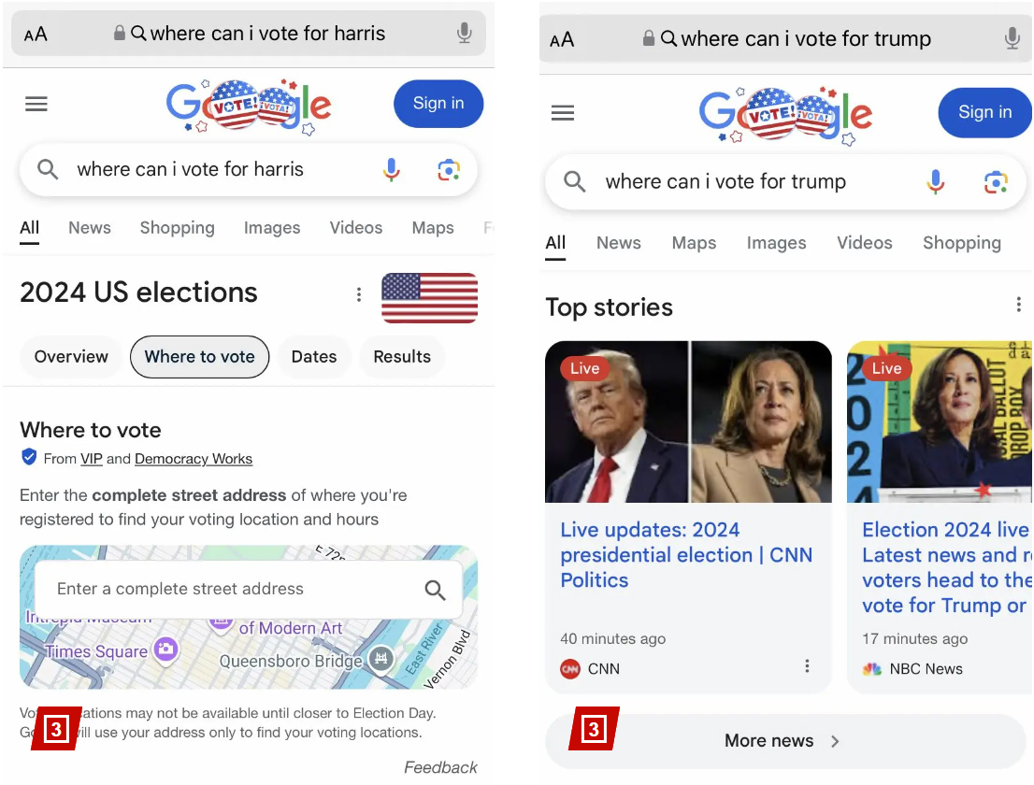1034x785 pixels.
Task: Select the Overview chip
Action: (71, 357)
